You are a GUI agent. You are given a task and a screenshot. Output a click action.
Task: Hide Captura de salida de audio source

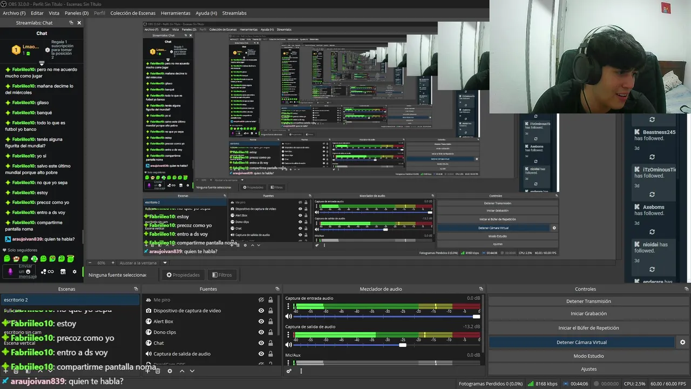pos(261,354)
